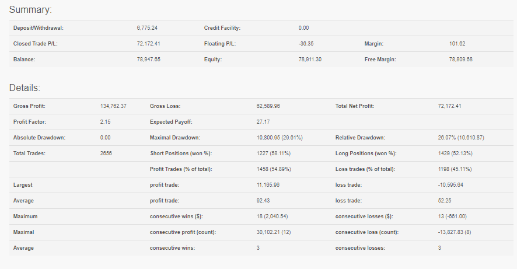The height and width of the screenshot is (269, 517).
Task: Click the Balance value 78,947.65
Action: pyautogui.click(x=149, y=60)
